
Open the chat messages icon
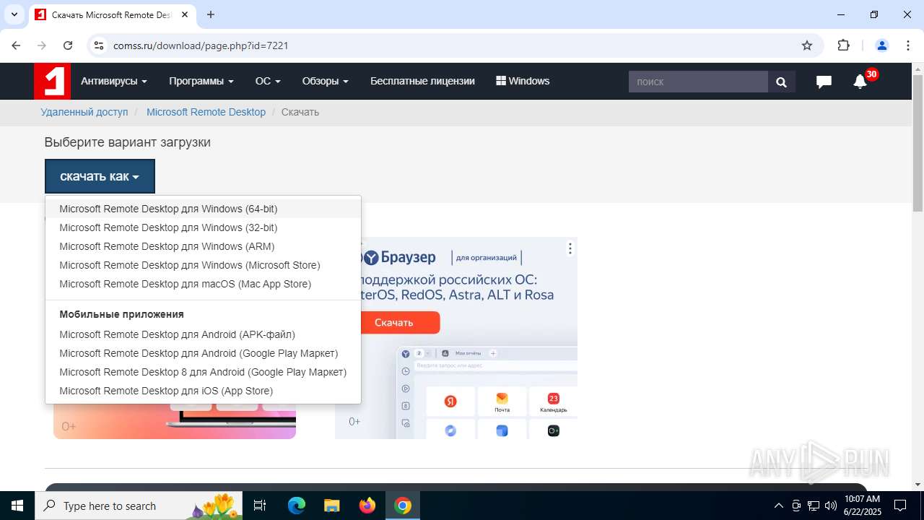point(824,82)
